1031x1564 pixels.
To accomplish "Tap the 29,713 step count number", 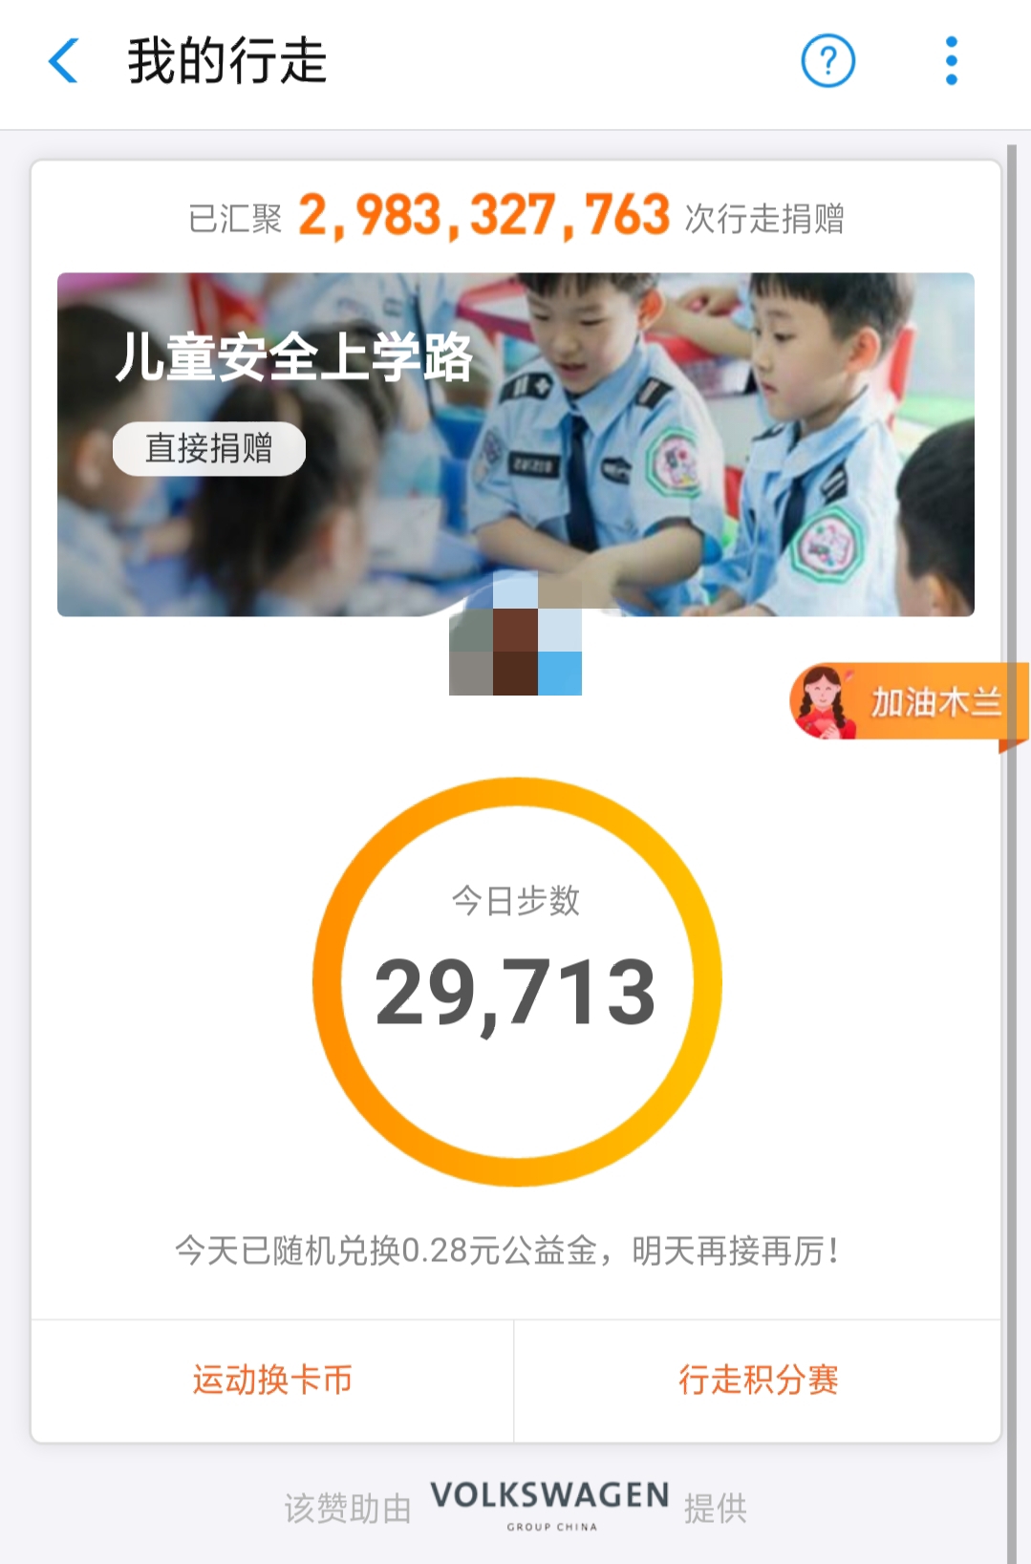I will pos(515,993).
